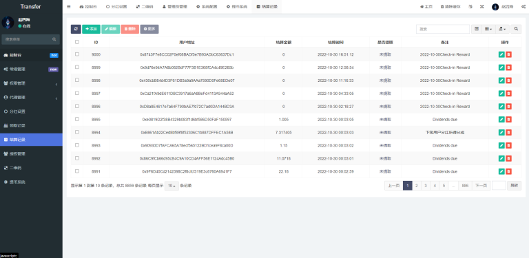The height and width of the screenshot is (258, 529).
Task: Switch to the 控制台 dashboard tab
Action: [x=87, y=7]
